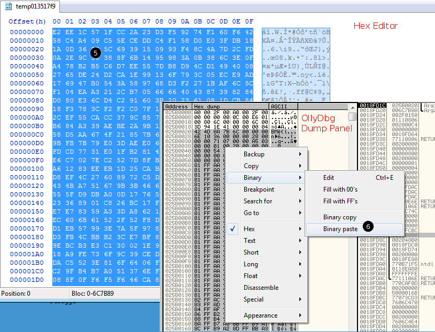The height and width of the screenshot is (332, 435).
Task: Click Edit in the Binary submenu
Action: pos(329,178)
